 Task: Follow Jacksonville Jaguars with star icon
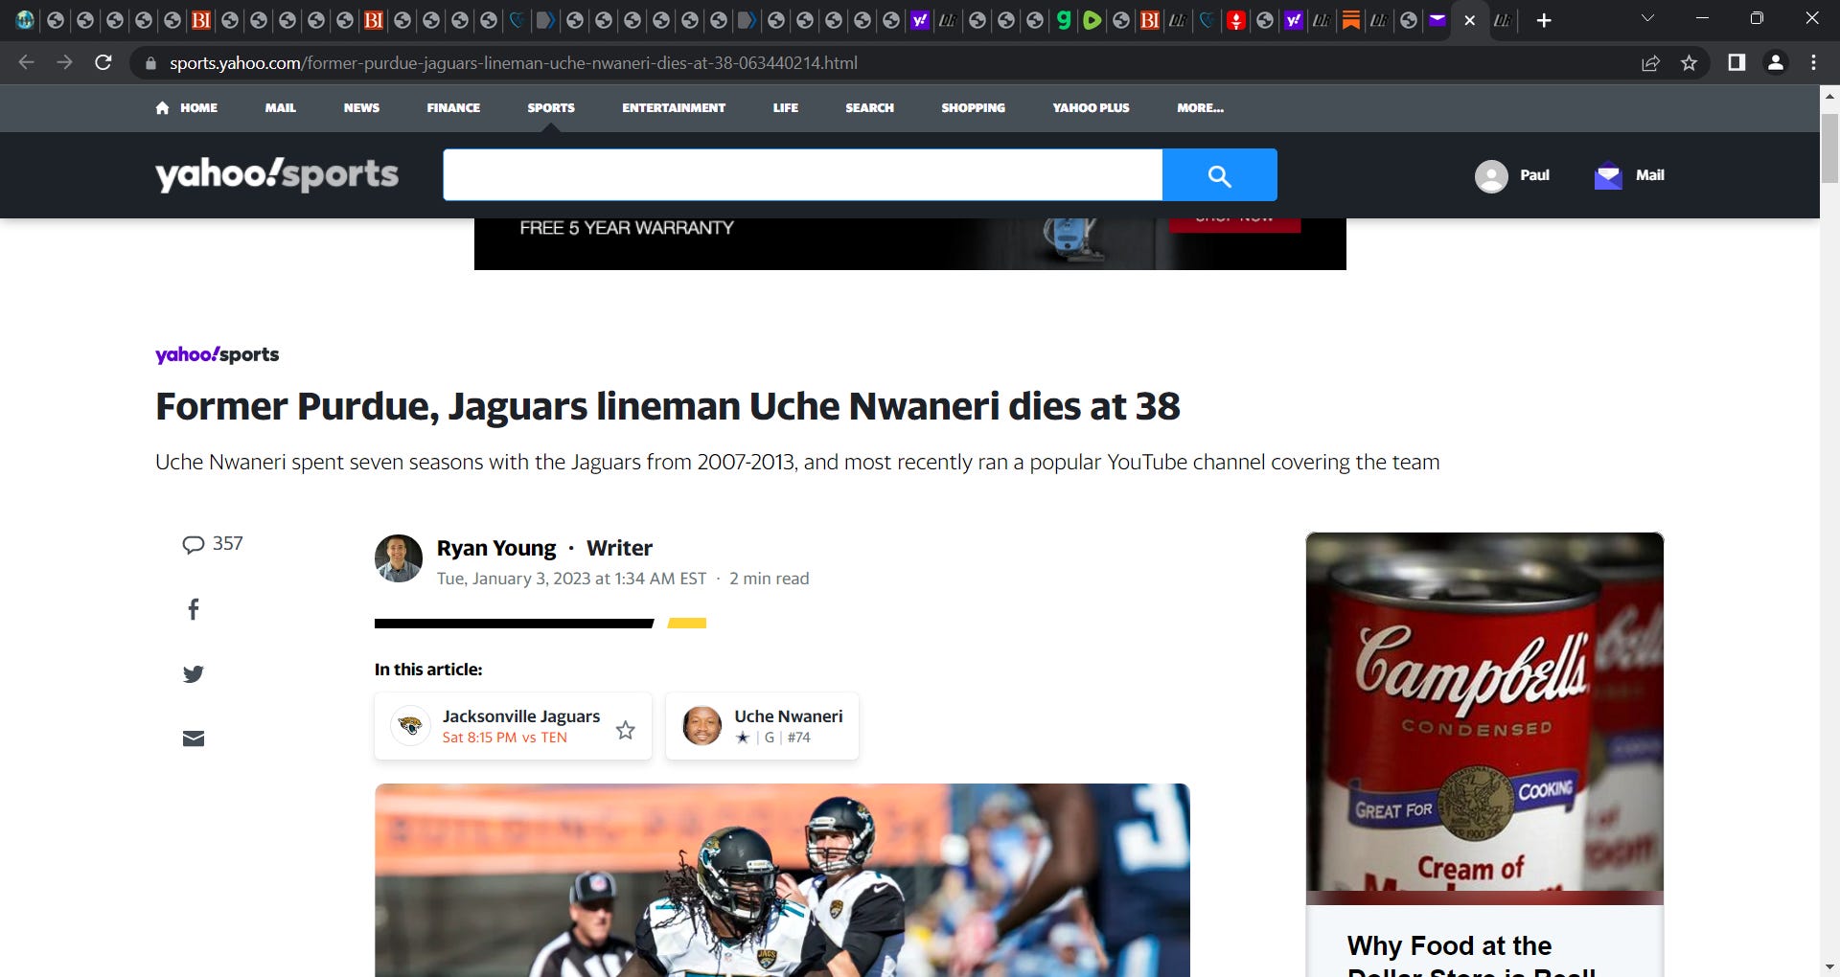click(x=626, y=730)
